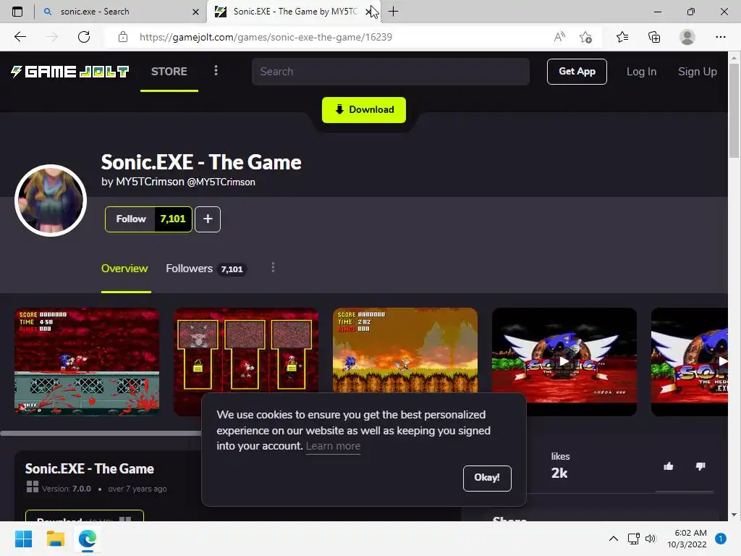Open the tab actions menu icon
The width and height of the screenshot is (741, 556).
coord(17,12)
